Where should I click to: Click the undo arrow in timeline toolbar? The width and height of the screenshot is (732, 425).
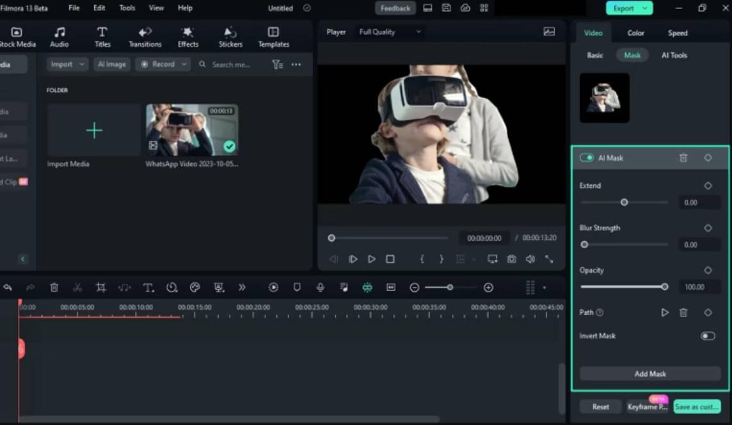click(8, 287)
